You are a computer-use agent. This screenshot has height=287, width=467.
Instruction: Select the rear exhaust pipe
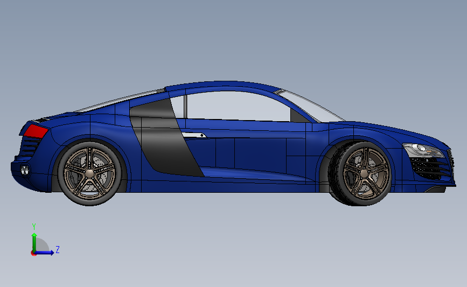(25, 170)
